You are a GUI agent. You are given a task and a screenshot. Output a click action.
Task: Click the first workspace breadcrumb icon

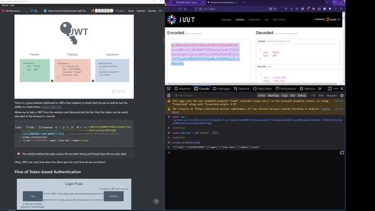(x=4, y=11)
